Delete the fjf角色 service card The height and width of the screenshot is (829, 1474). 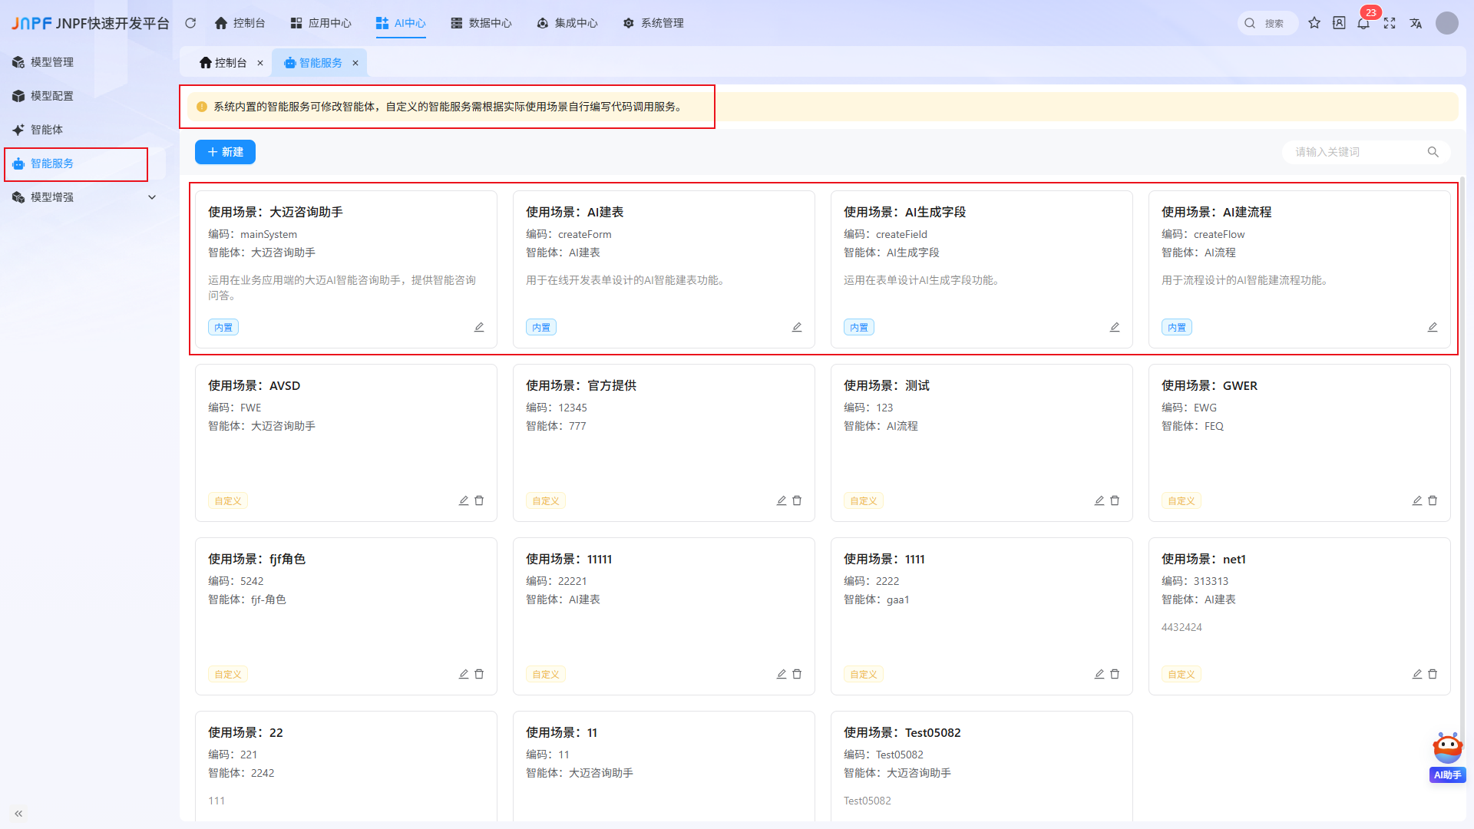pos(479,674)
